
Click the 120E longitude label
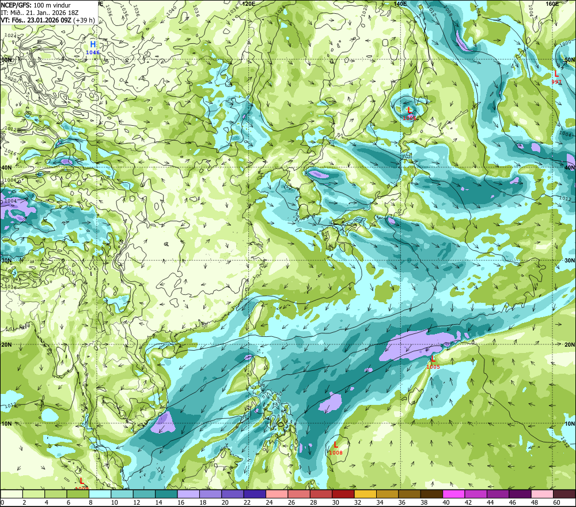(x=249, y=3)
